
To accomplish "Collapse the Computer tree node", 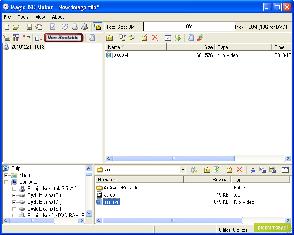I will click(x=6, y=182).
